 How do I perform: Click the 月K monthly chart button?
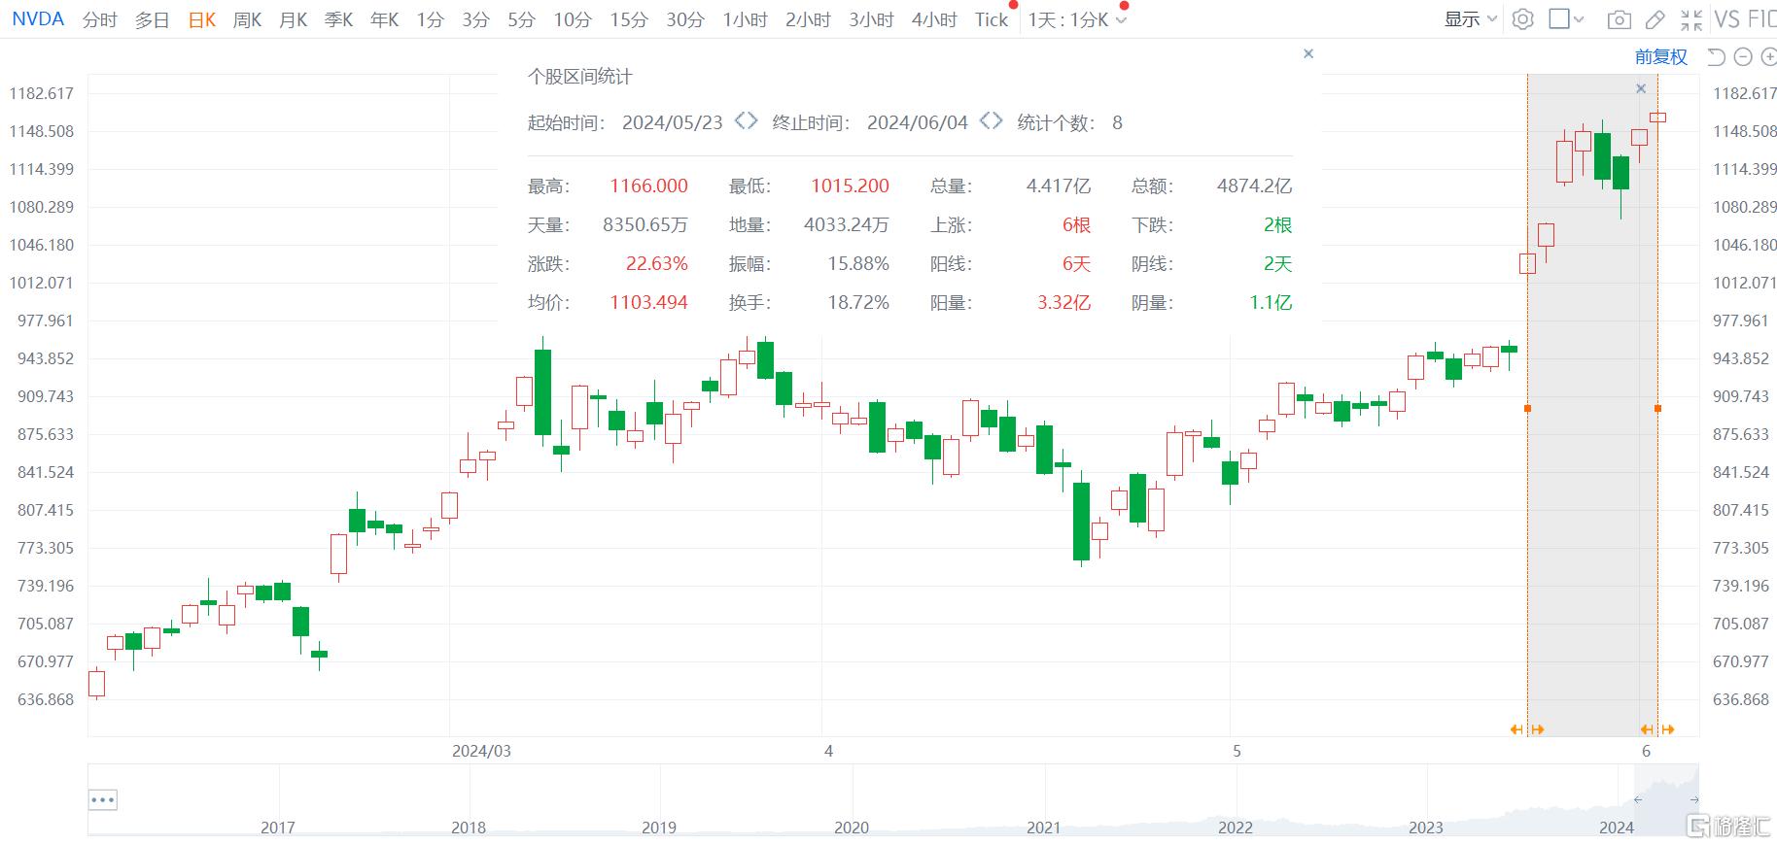293,19
